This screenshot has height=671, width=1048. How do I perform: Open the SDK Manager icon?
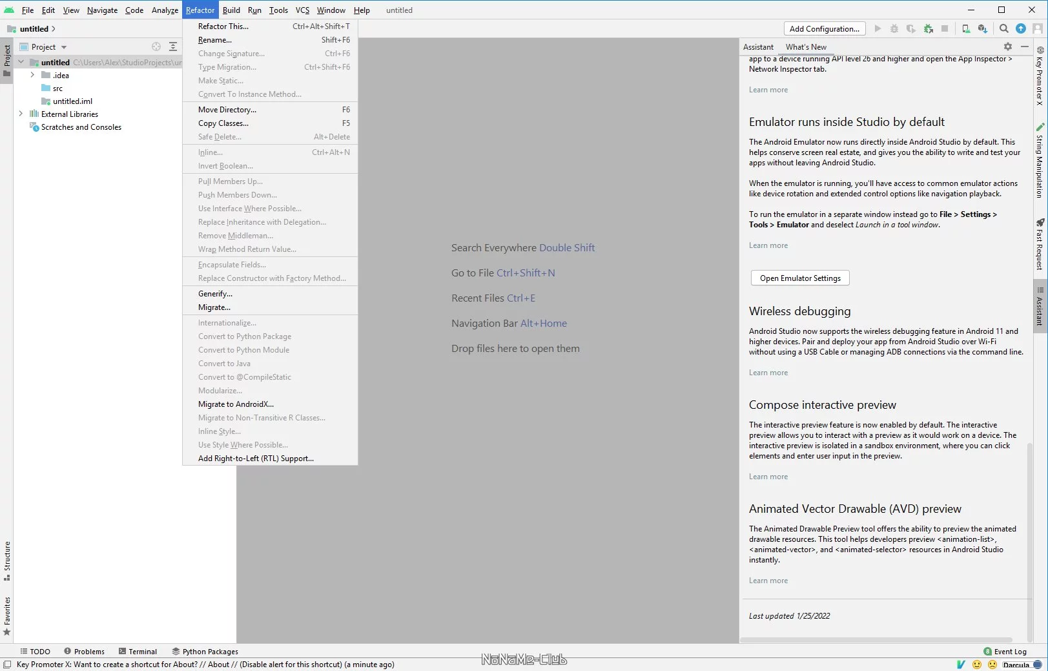[982, 28]
